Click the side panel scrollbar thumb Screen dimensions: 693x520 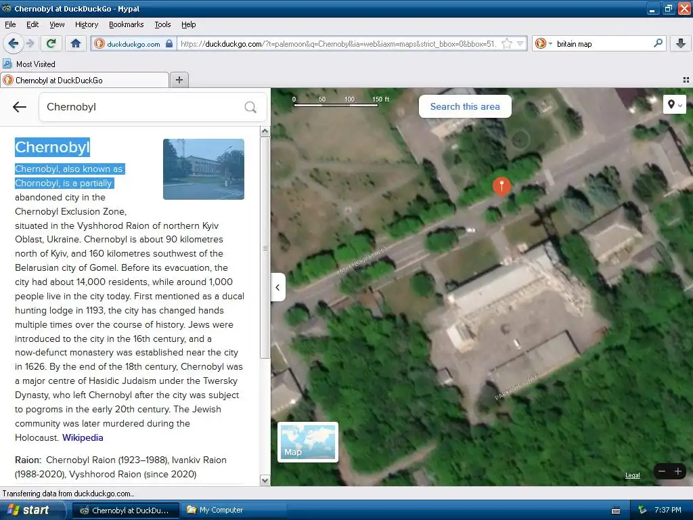pos(265,248)
